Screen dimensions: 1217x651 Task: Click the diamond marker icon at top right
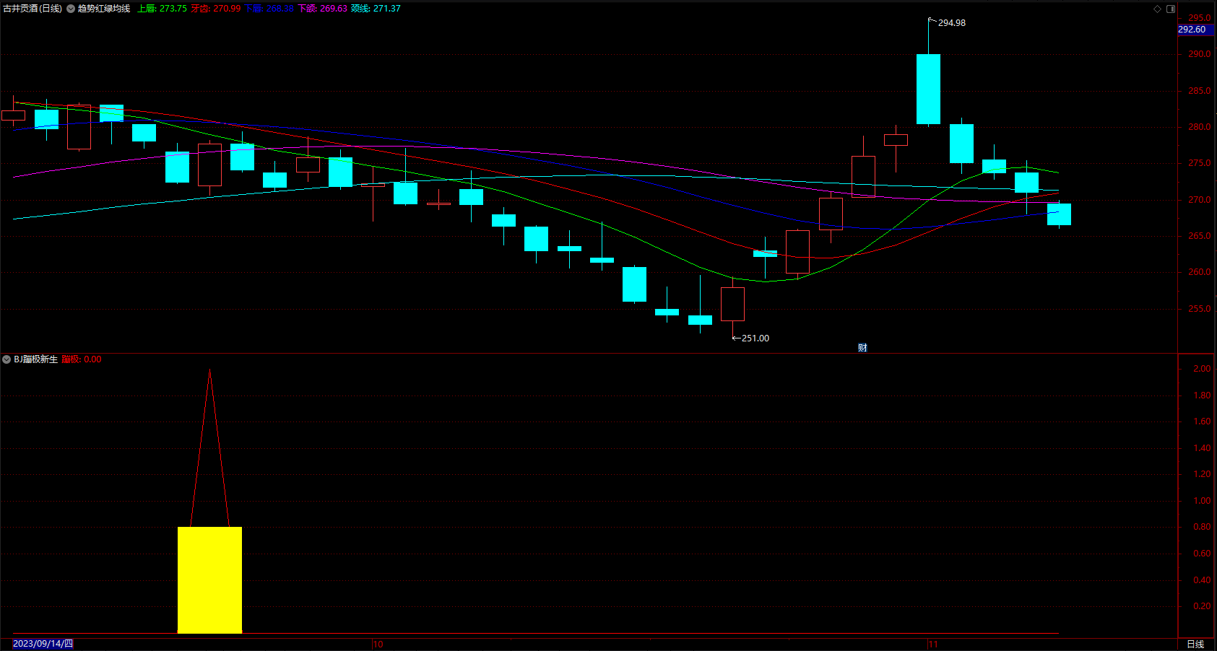1157,9
